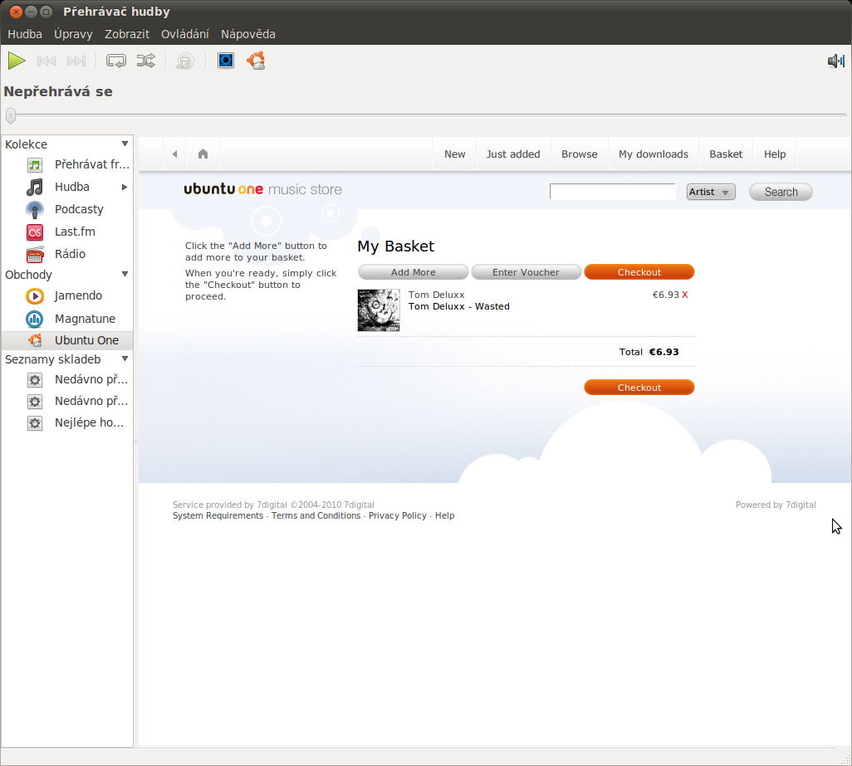The height and width of the screenshot is (766, 852).
Task: Open the Tom Deluxx - Wasted title link
Action: (x=458, y=307)
